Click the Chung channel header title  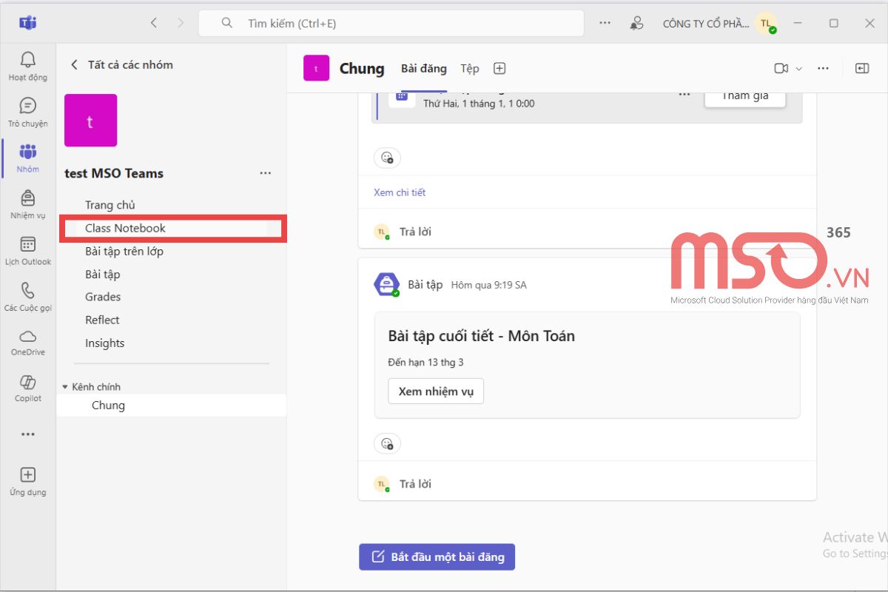362,68
